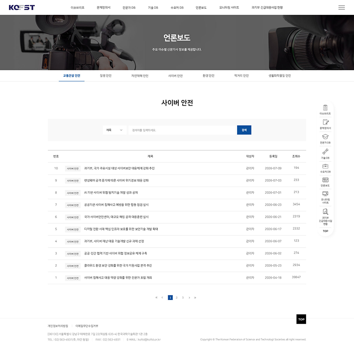This screenshot has height=348, width=354.
Task: Open article '공공기관 사이버 침해사고 예방을 위한 합동 점검 실시'
Action: pos(116,205)
